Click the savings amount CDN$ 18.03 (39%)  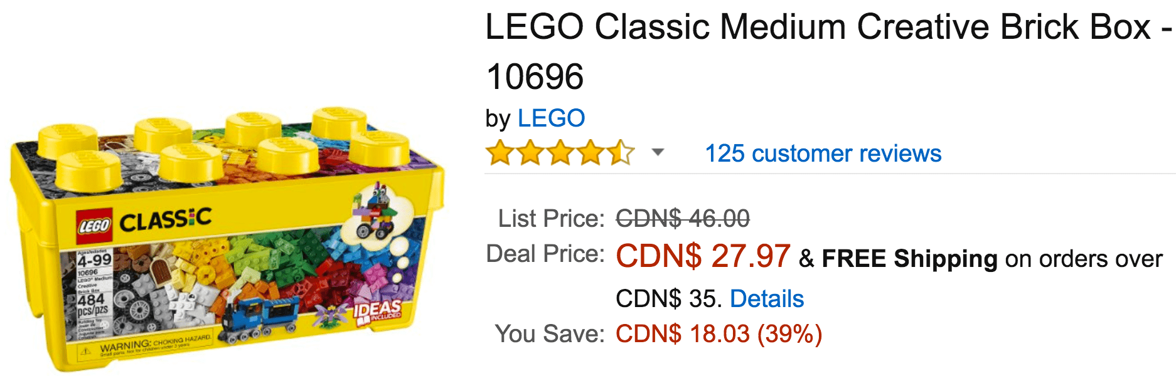pyautogui.click(x=719, y=334)
